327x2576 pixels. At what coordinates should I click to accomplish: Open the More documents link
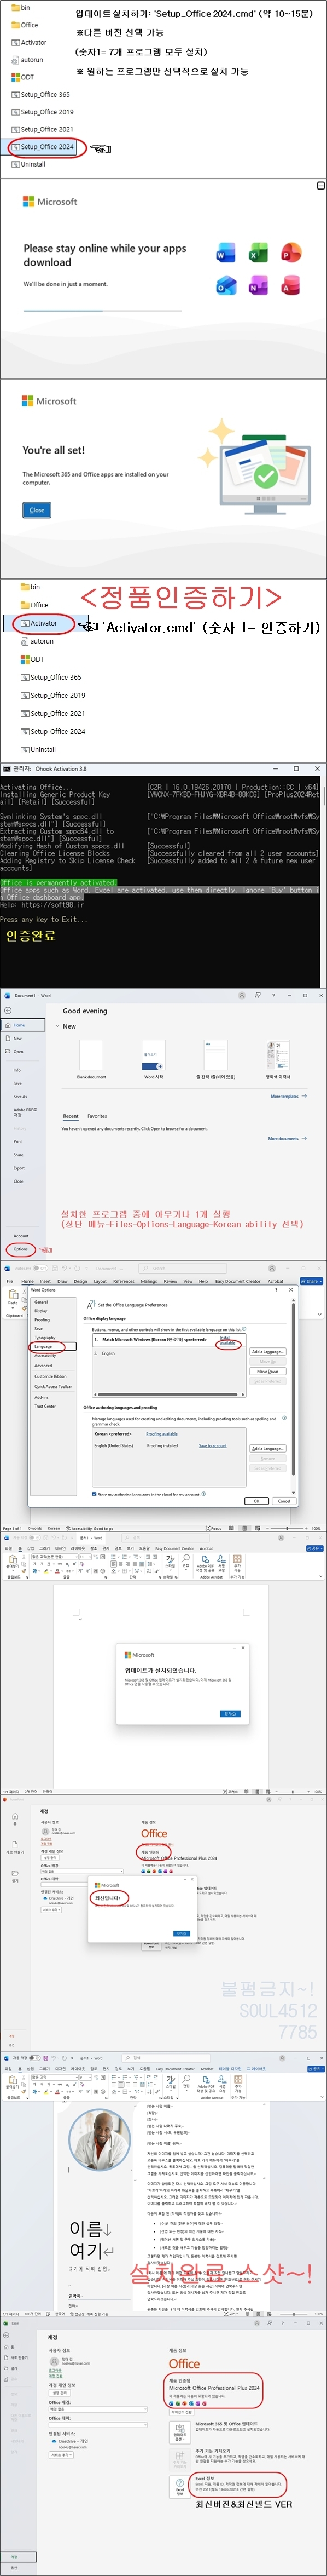click(286, 1139)
